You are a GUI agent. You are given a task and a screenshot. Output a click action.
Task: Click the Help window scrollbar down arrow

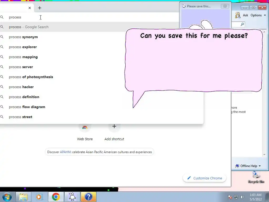[264, 155]
